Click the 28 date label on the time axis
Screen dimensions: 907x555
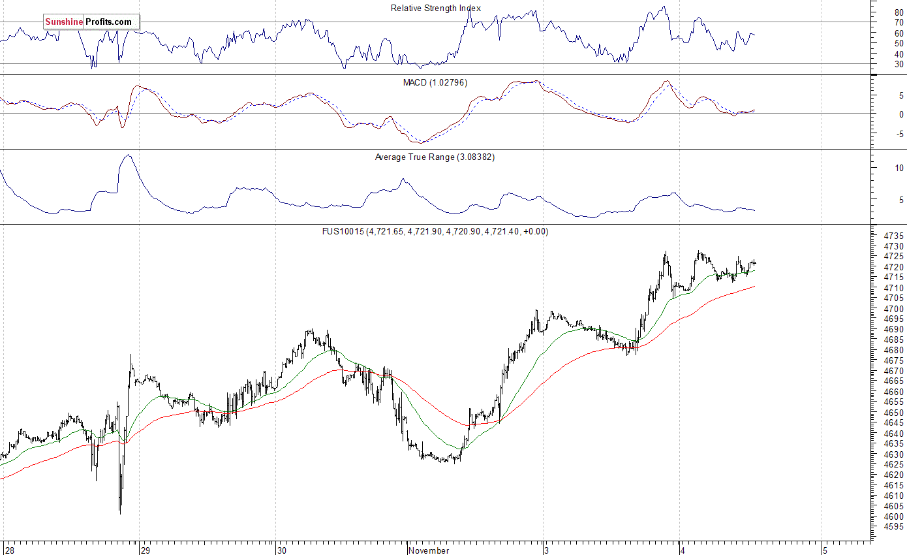coord(11,550)
